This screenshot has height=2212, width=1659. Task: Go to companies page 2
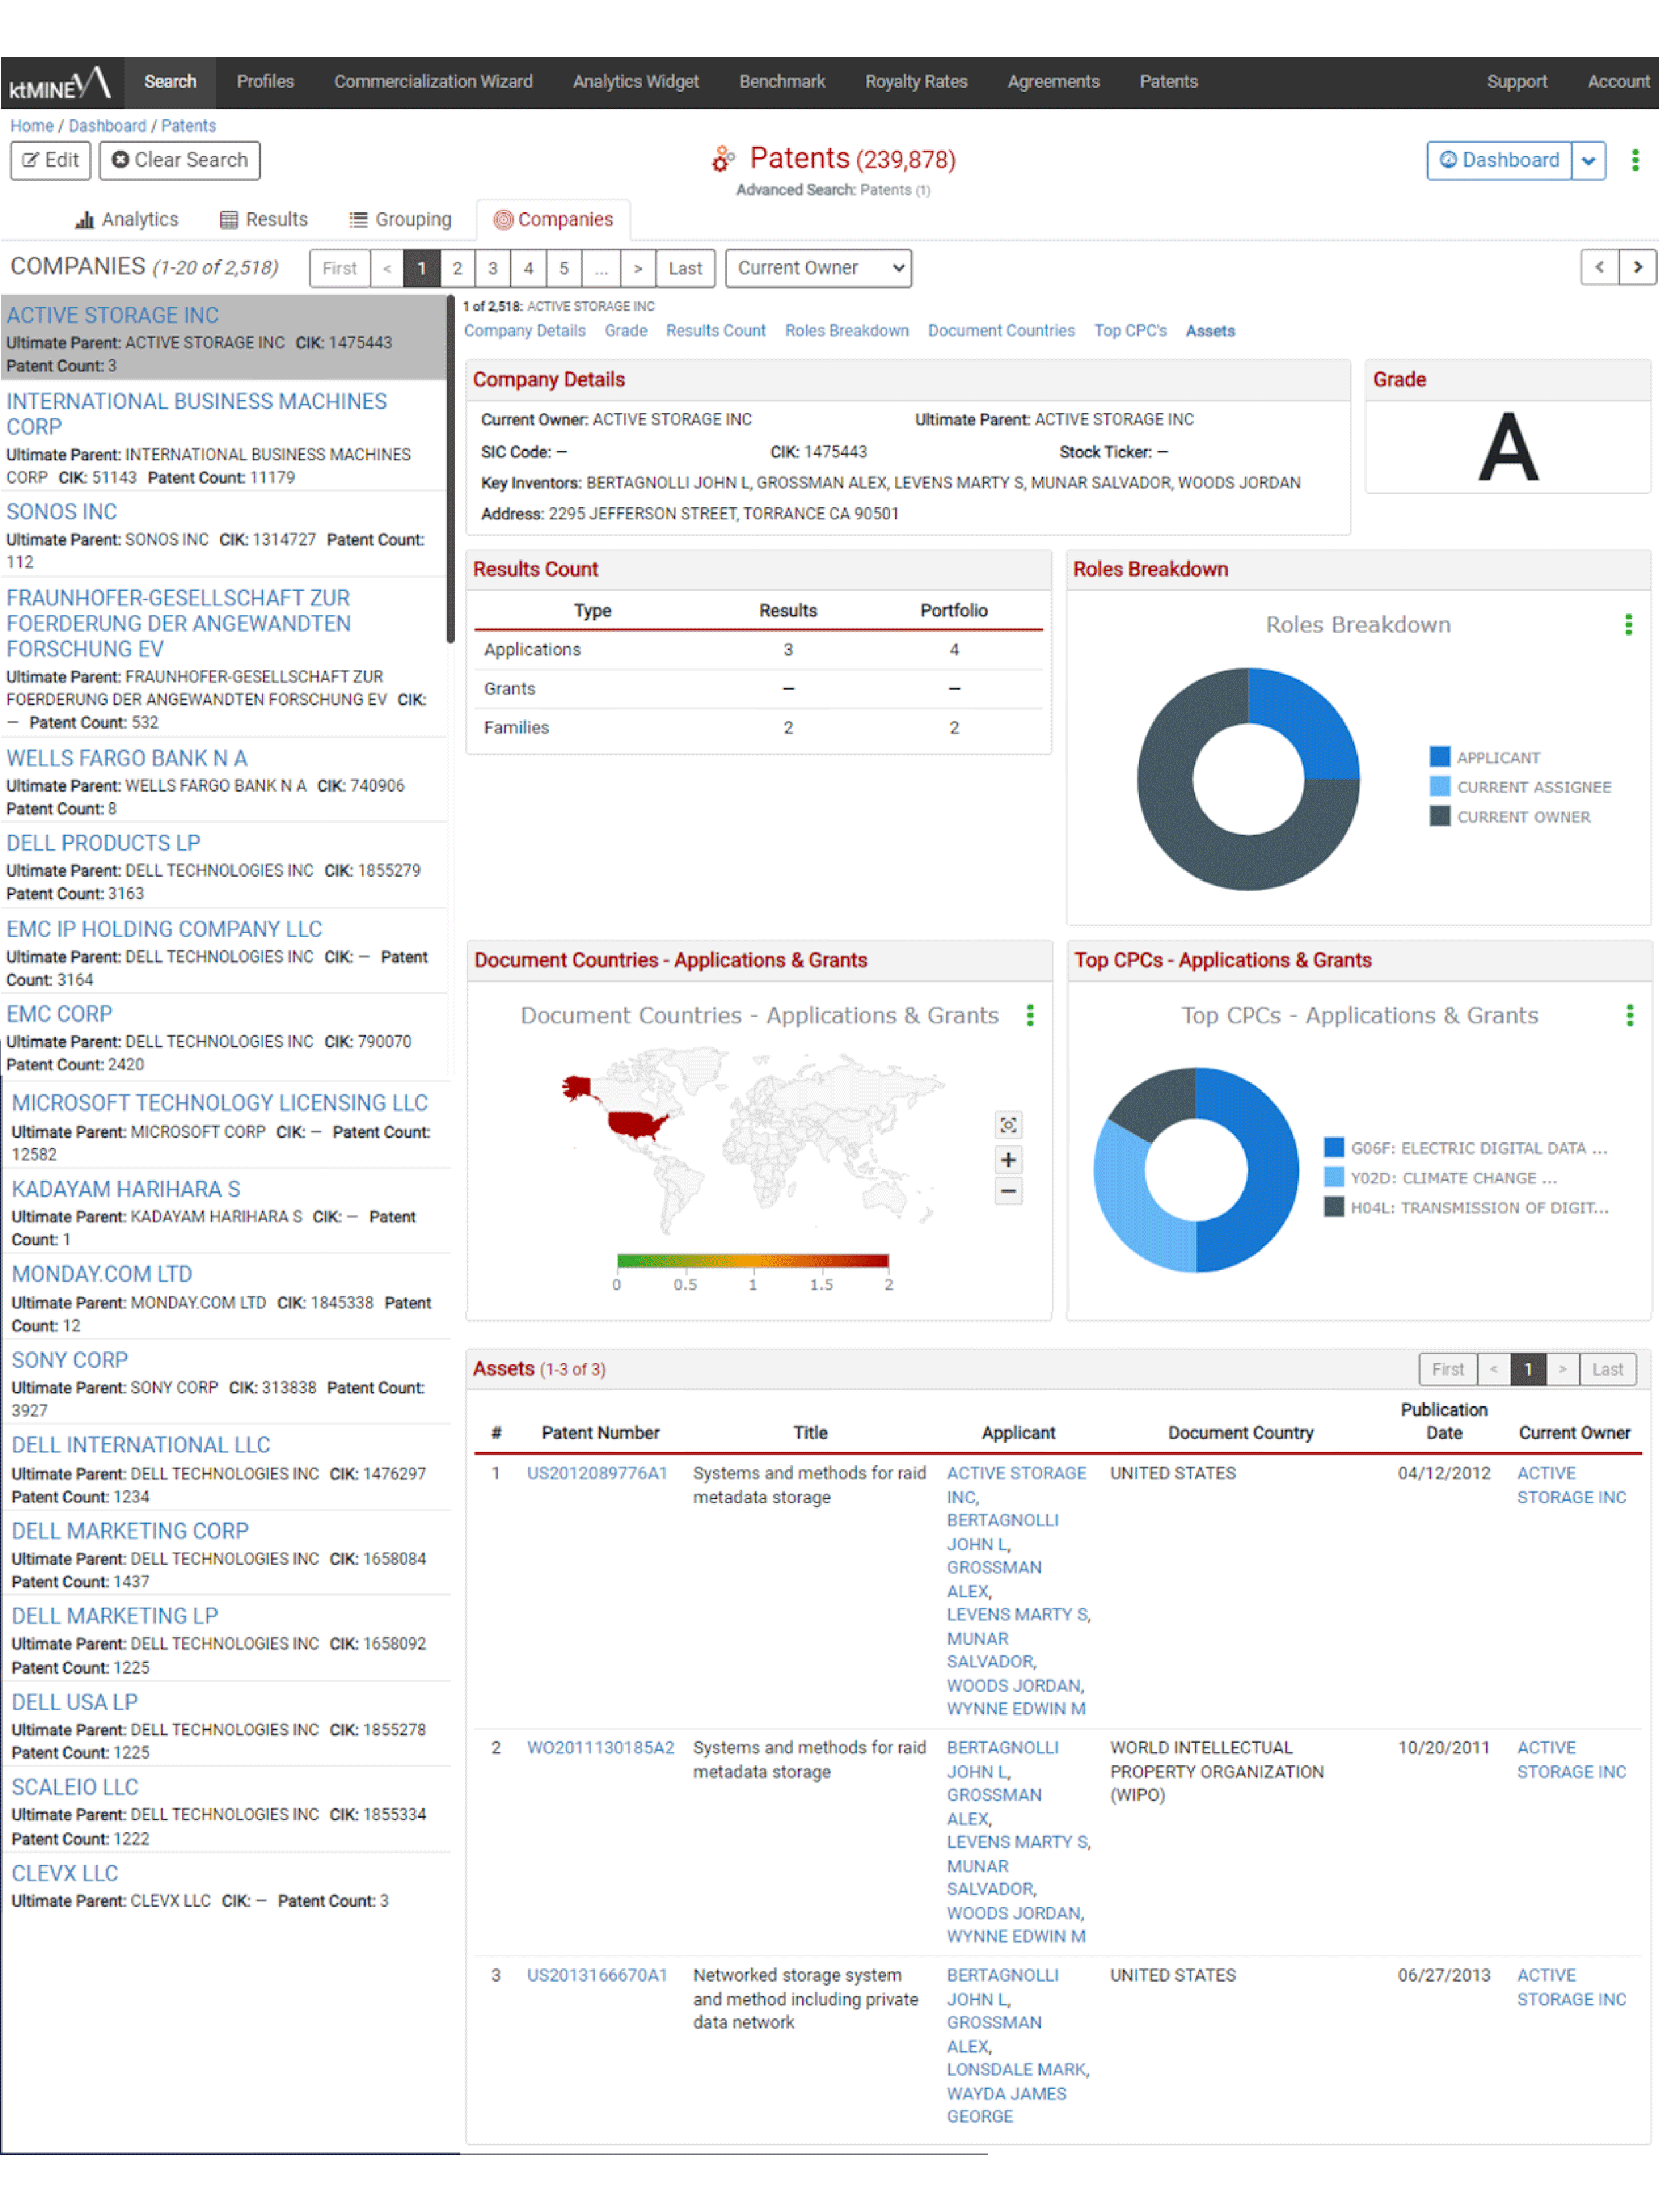[x=457, y=268]
